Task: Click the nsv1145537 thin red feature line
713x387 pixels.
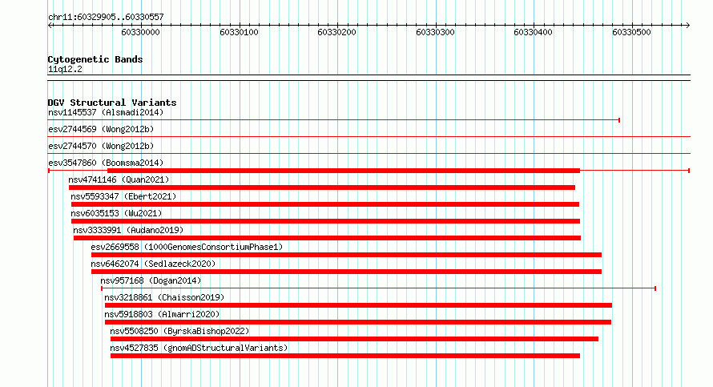Action: click(x=334, y=120)
